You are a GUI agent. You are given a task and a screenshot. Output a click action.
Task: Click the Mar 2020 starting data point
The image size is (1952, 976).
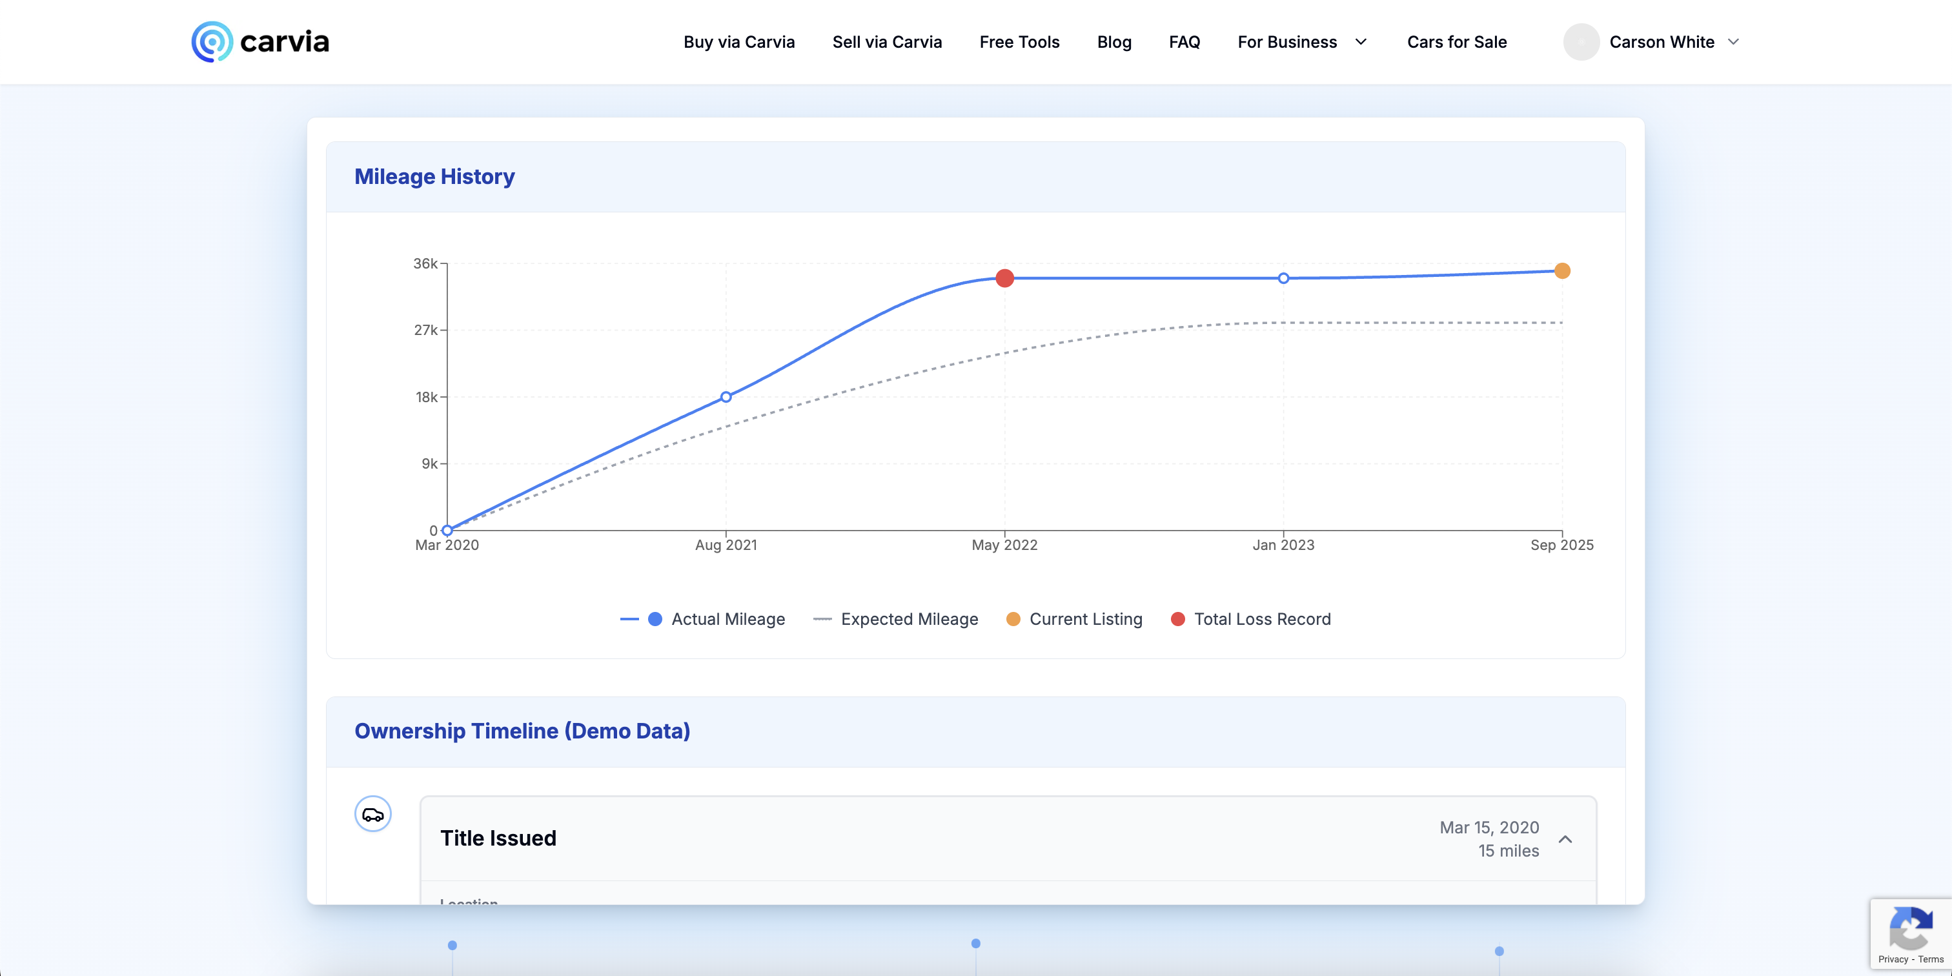447,531
